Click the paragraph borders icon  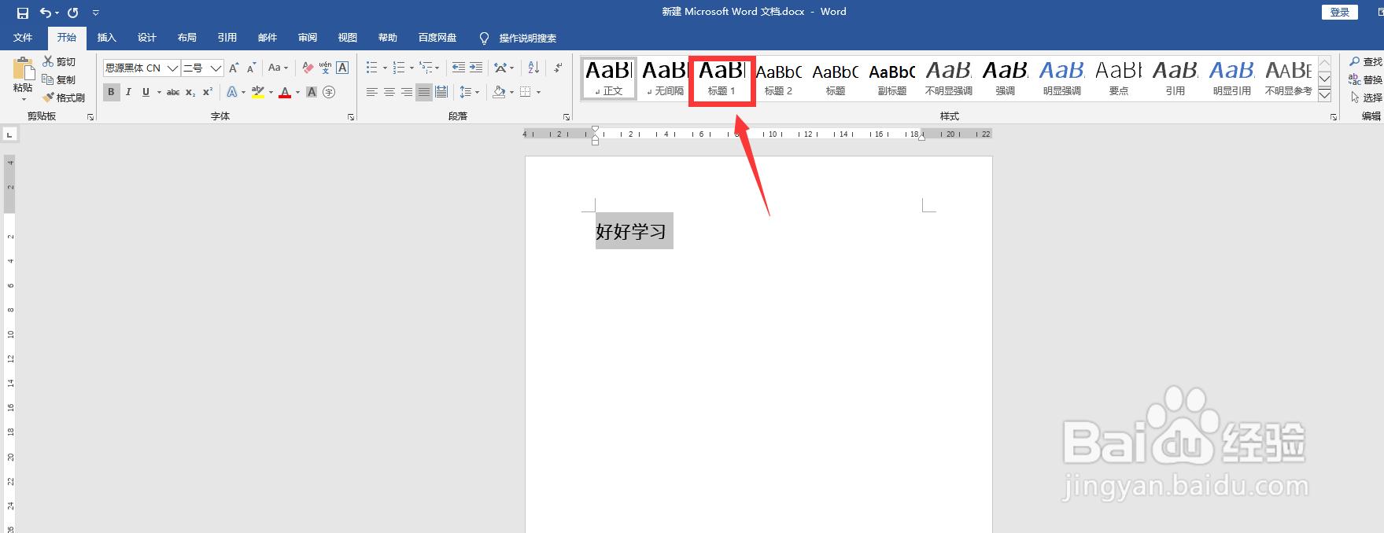click(526, 92)
